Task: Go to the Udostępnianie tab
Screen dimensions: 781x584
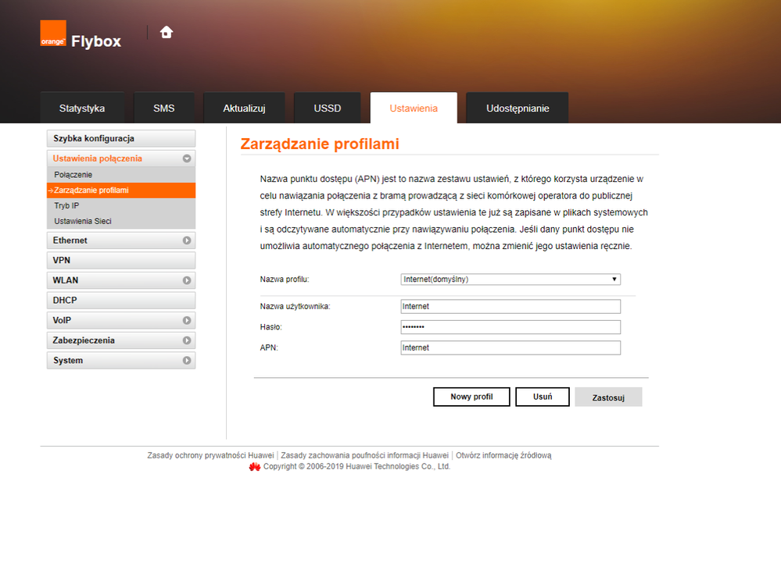Action: pos(518,109)
